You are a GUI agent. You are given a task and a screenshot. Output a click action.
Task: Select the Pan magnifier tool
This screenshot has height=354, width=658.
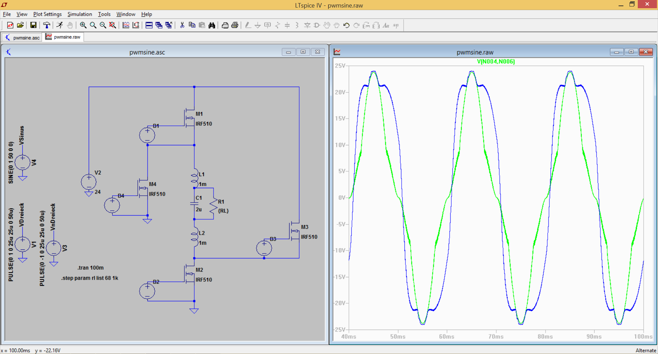tap(93, 25)
